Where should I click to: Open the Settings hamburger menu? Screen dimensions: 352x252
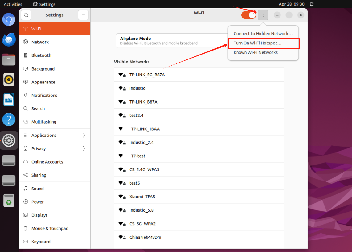click(83, 15)
